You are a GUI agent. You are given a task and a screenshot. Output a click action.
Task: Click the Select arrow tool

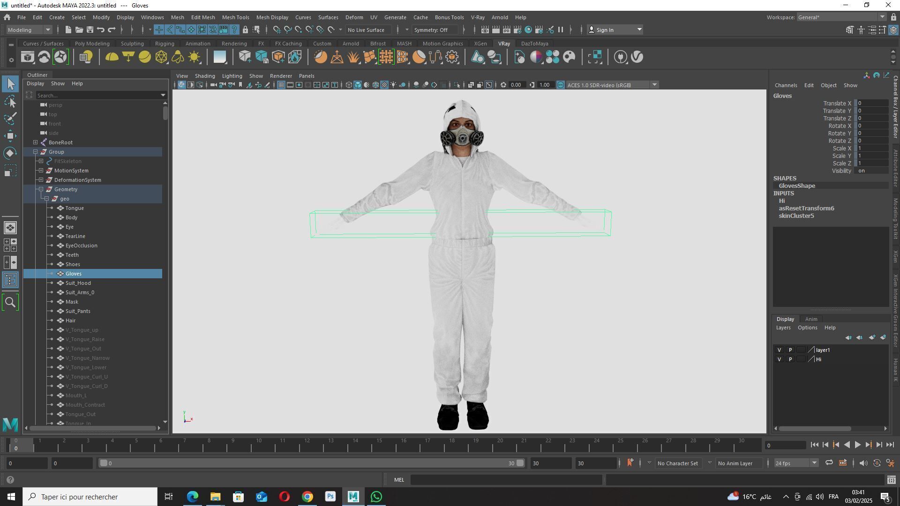10,84
